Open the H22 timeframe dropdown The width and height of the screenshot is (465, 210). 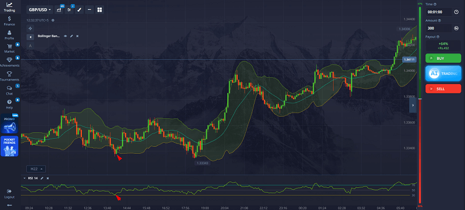(x=36, y=169)
